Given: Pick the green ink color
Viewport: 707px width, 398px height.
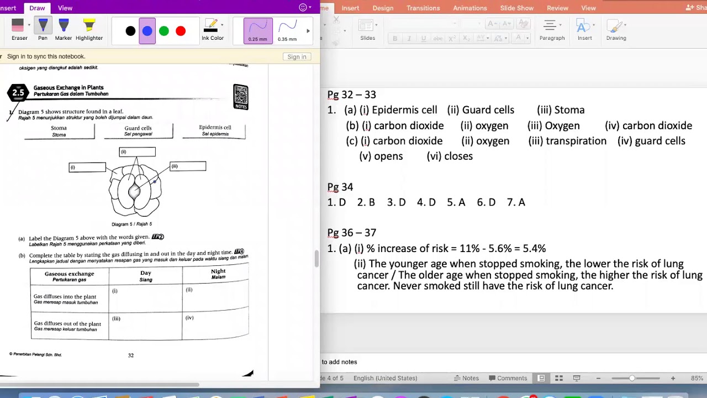Looking at the screenshot, I should (164, 31).
